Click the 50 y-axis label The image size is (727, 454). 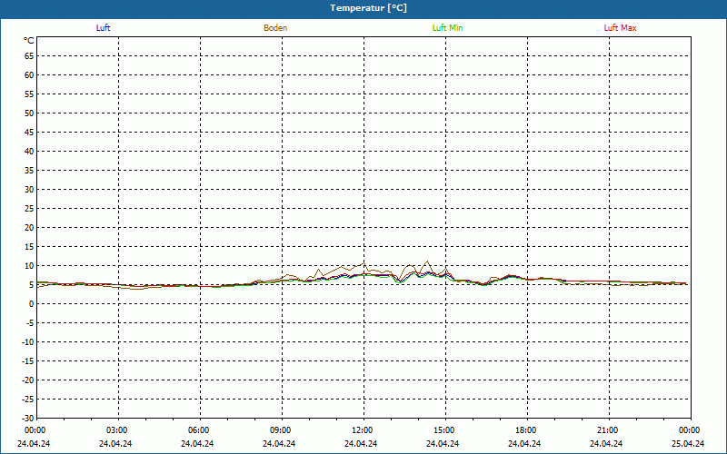(29, 113)
